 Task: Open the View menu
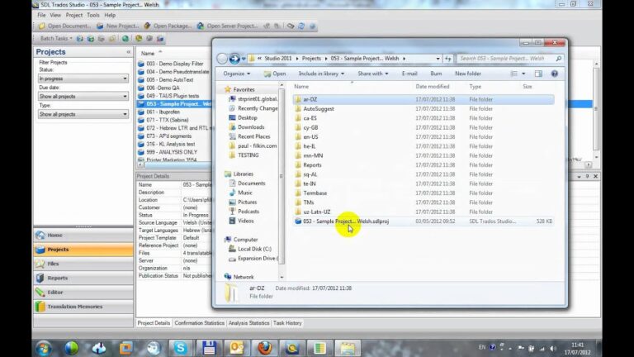[x=55, y=15]
